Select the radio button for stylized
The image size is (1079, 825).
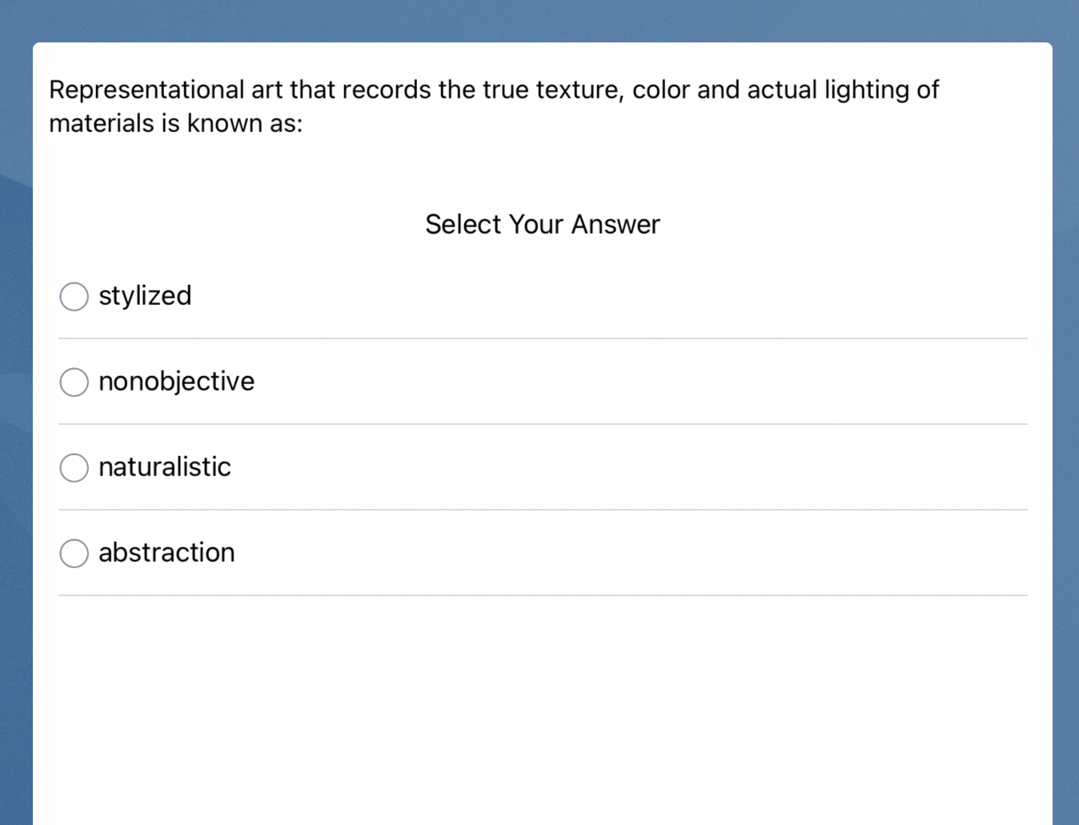pos(74,296)
